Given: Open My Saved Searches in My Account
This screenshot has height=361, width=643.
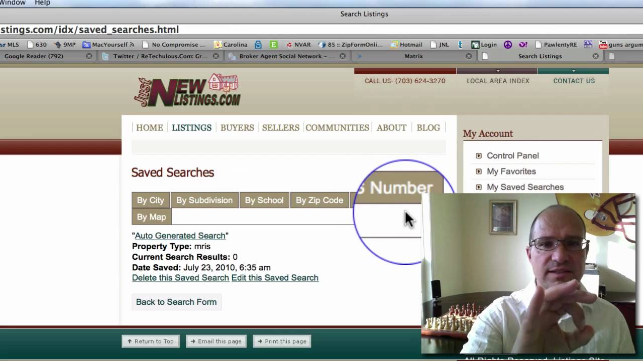Looking at the screenshot, I should [525, 187].
